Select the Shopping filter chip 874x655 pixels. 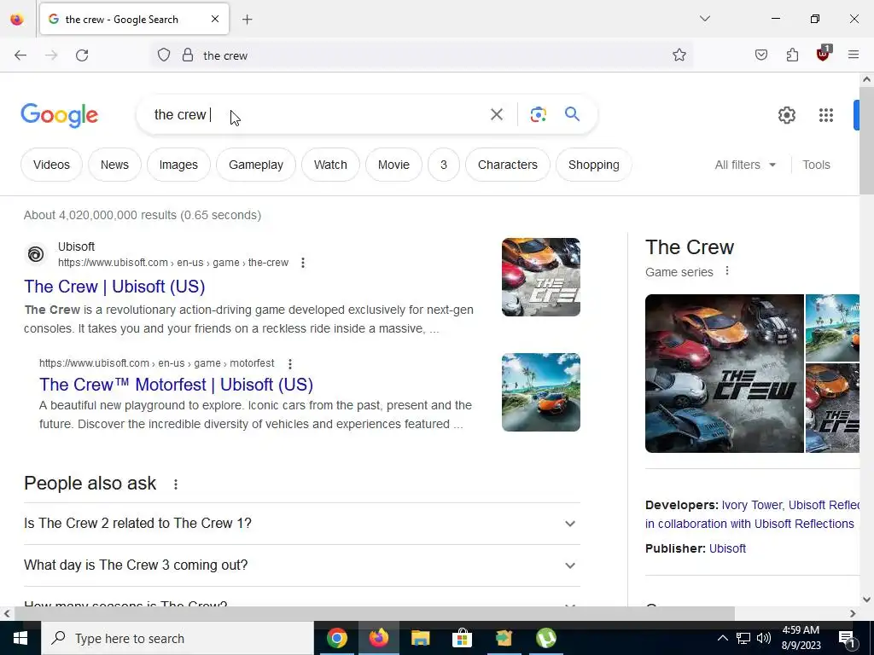pos(594,165)
